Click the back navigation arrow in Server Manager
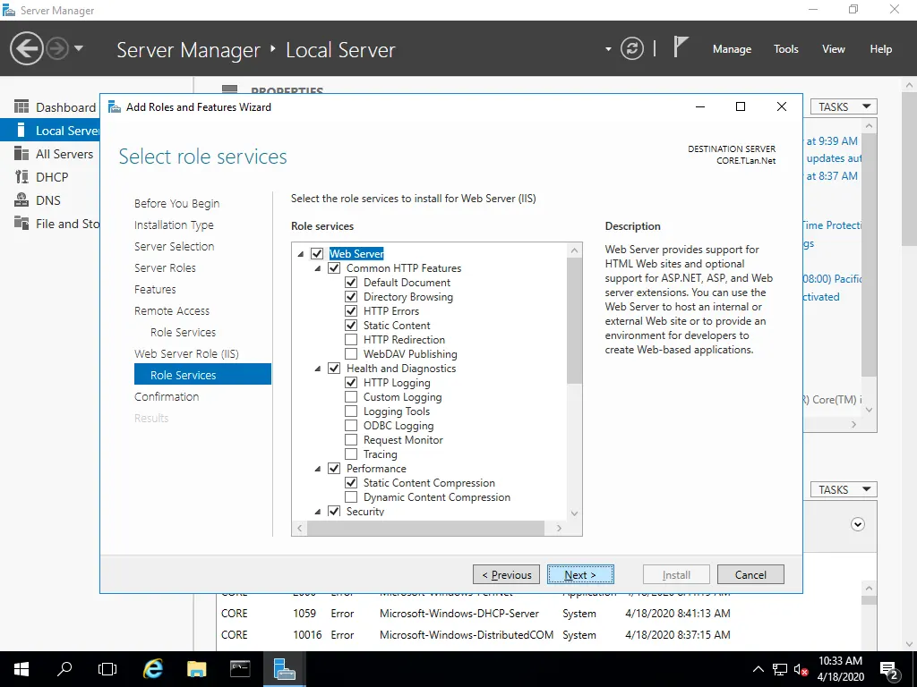This screenshot has height=687, width=917. coord(26,48)
